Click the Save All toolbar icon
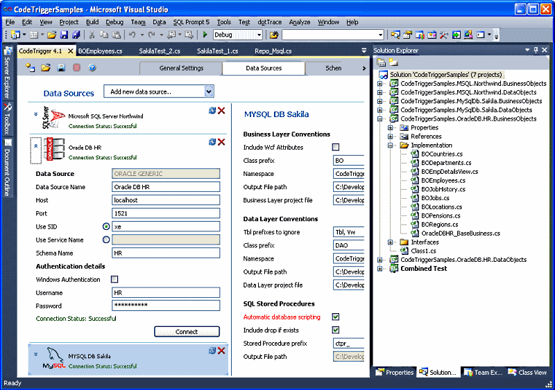Image resolution: width=555 pixels, height=390 pixels. click(76, 35)
